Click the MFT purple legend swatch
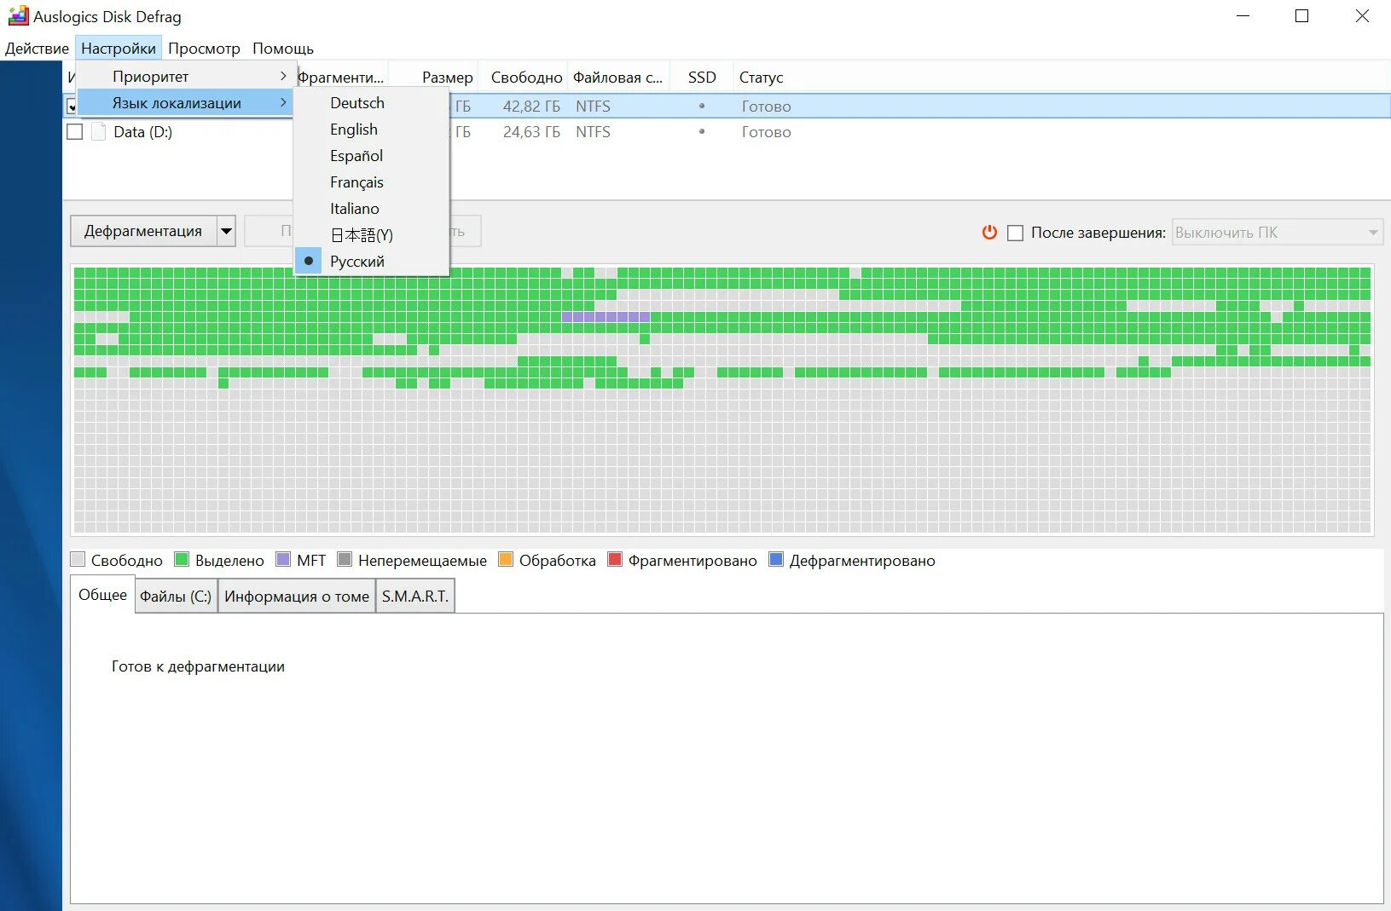The height and width of the screenshot is (911, 1391). click(x=283, y=559)
